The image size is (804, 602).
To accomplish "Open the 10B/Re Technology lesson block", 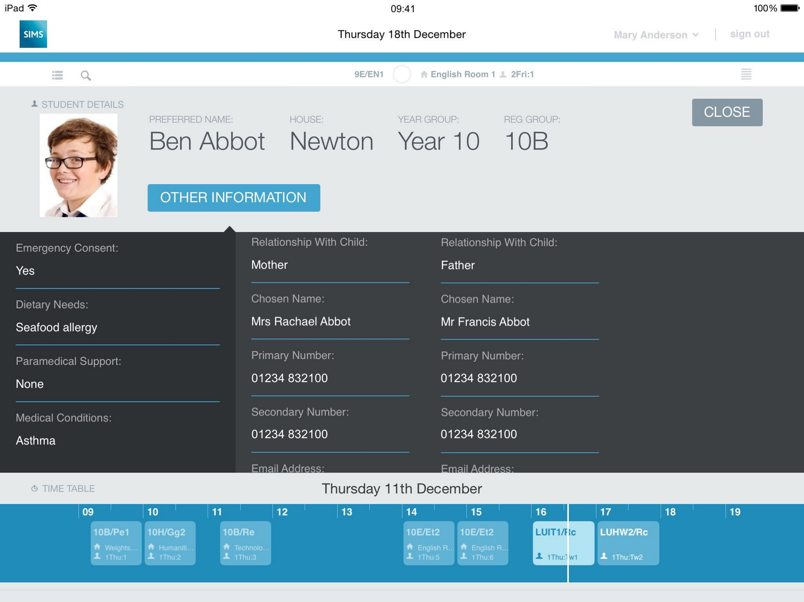I will point(245,543).
